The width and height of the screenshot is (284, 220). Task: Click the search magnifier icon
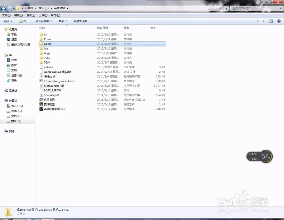tap(281, 8)
